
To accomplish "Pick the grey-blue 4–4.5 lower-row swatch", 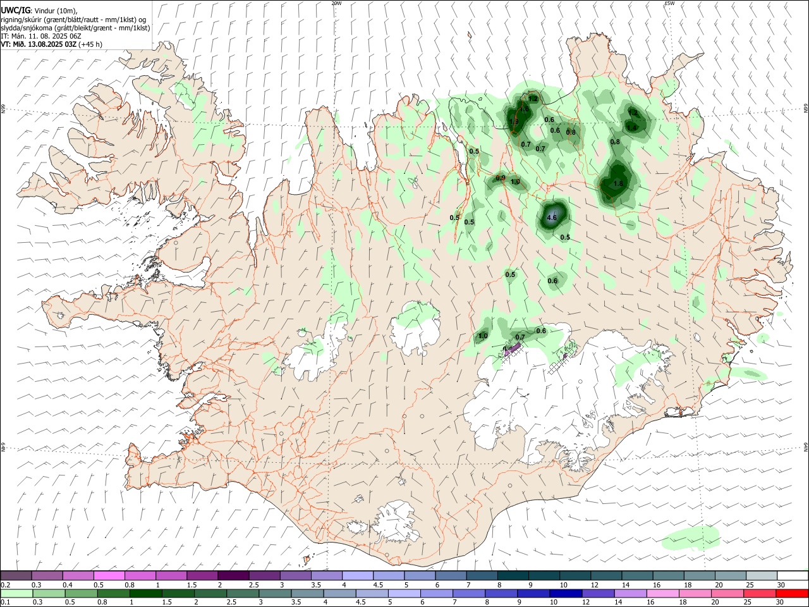I will [x=339, y=593].
